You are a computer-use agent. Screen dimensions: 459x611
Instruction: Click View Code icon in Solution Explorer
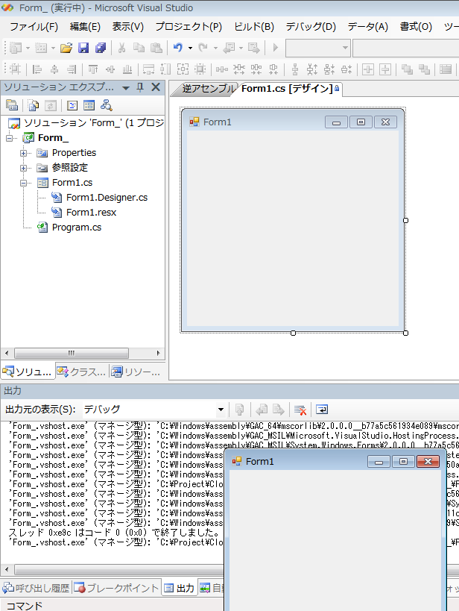72,105
